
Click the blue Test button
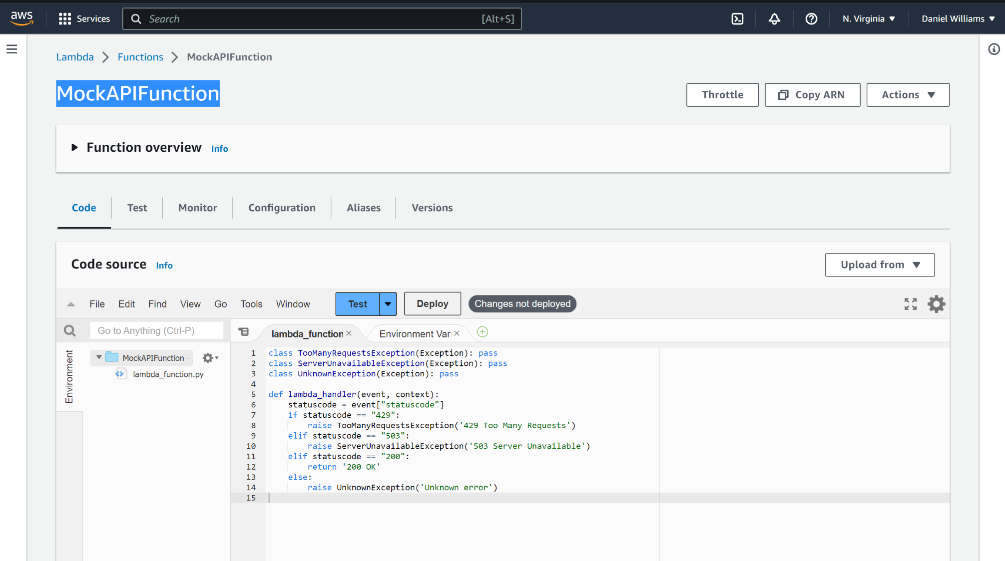358,304
